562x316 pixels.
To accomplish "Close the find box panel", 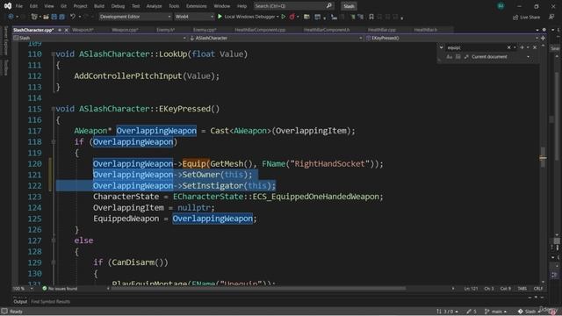I will (x=535, y=47).
